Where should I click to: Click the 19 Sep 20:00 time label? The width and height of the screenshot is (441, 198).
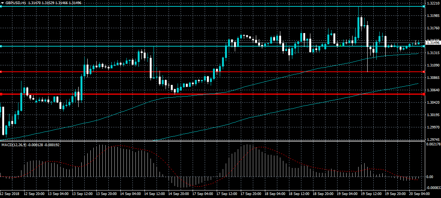[x=396, y=194]
